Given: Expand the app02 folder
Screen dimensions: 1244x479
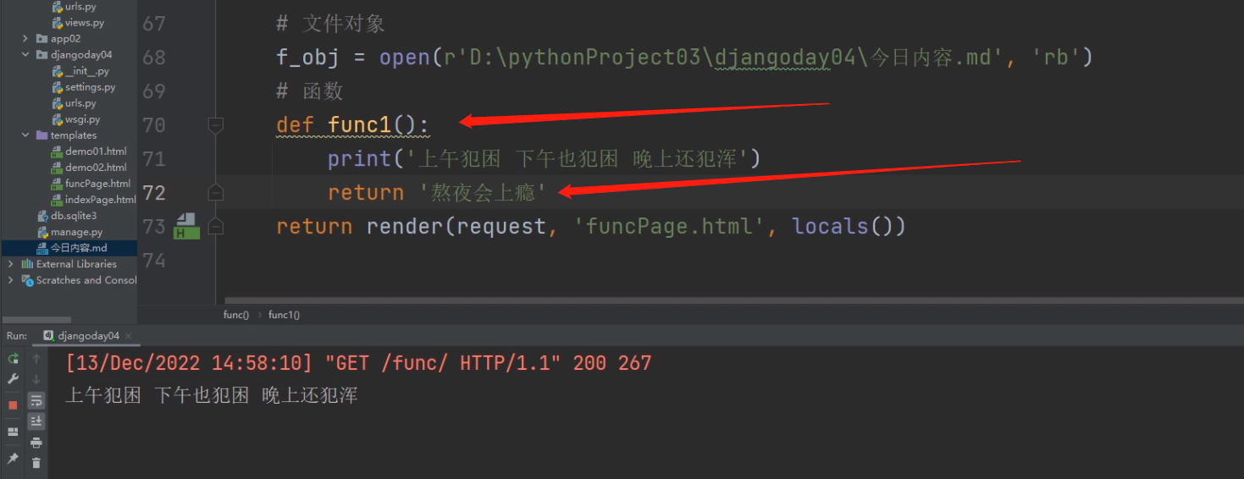Looking at the screenshot, I should click(26, 39).
